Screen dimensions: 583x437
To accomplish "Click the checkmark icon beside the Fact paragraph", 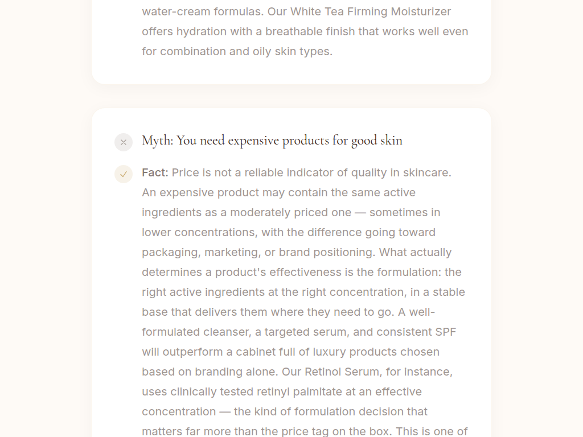I will pos(124,174).
